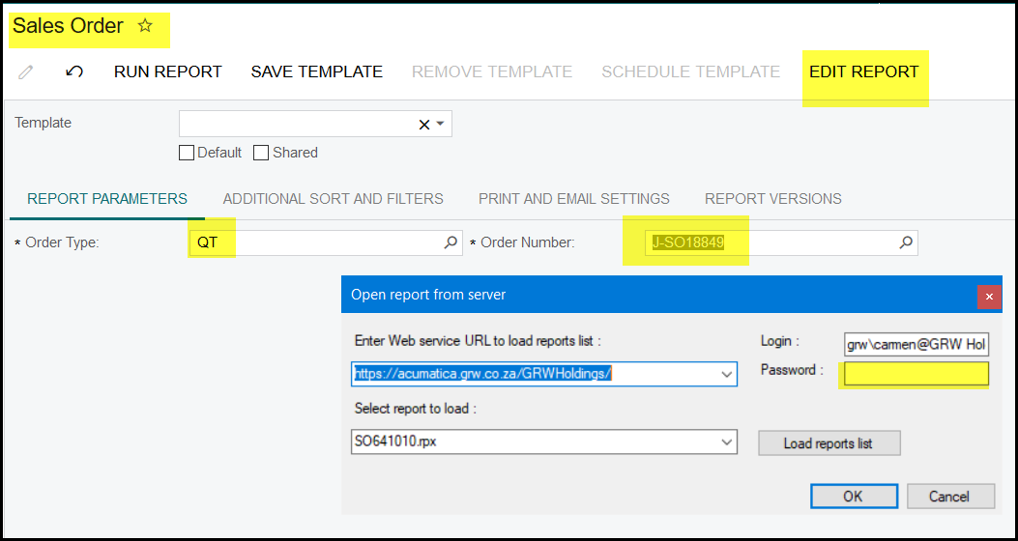The width and height of the screenshot is (1018, 541).
Task: Open the Order Number search magnifier
Action: 906,242
